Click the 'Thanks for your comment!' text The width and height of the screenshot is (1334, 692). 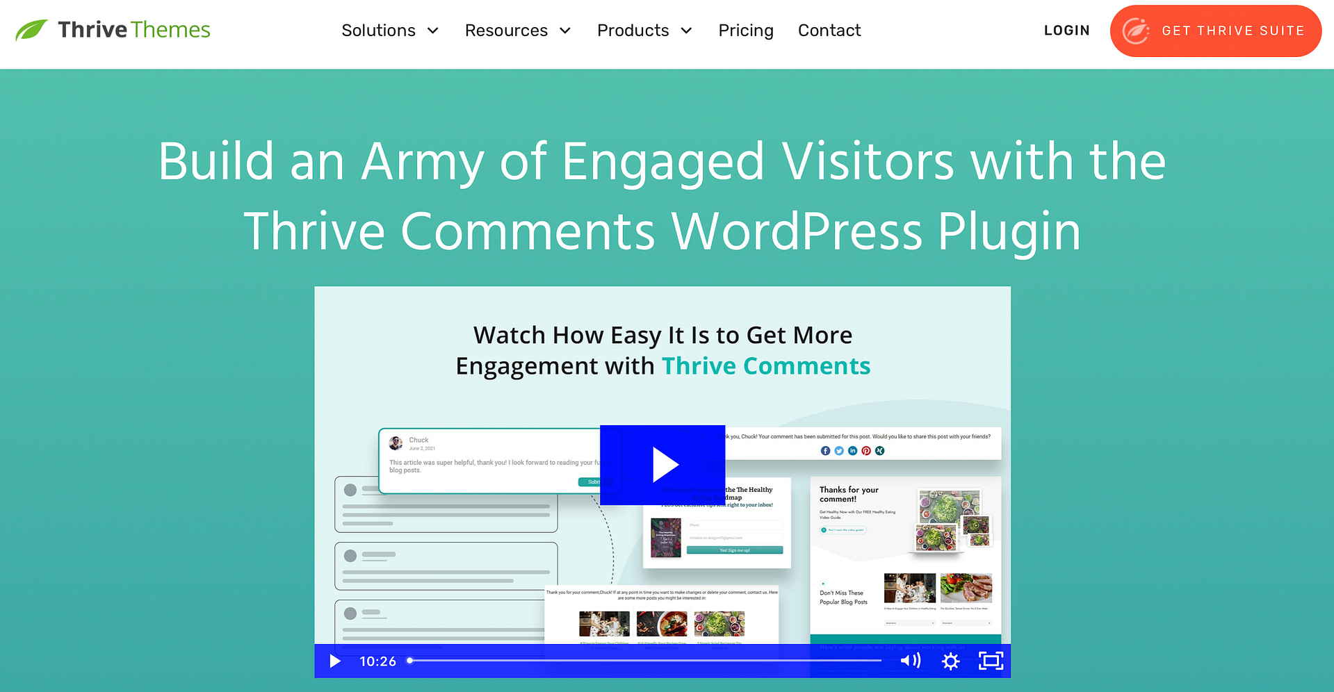coord(849,494)
